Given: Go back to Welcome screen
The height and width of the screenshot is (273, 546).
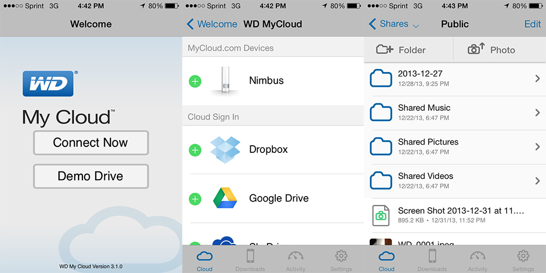Looking at the screenshot, I should (211, 24).
